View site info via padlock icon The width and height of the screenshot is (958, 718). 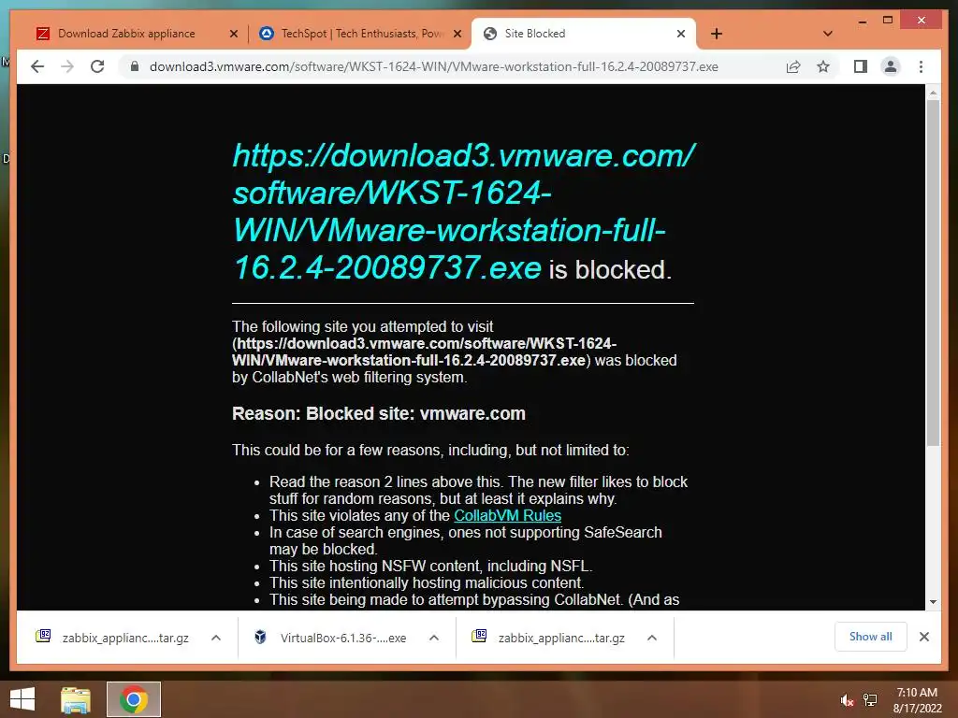click(x=135, y=66)
